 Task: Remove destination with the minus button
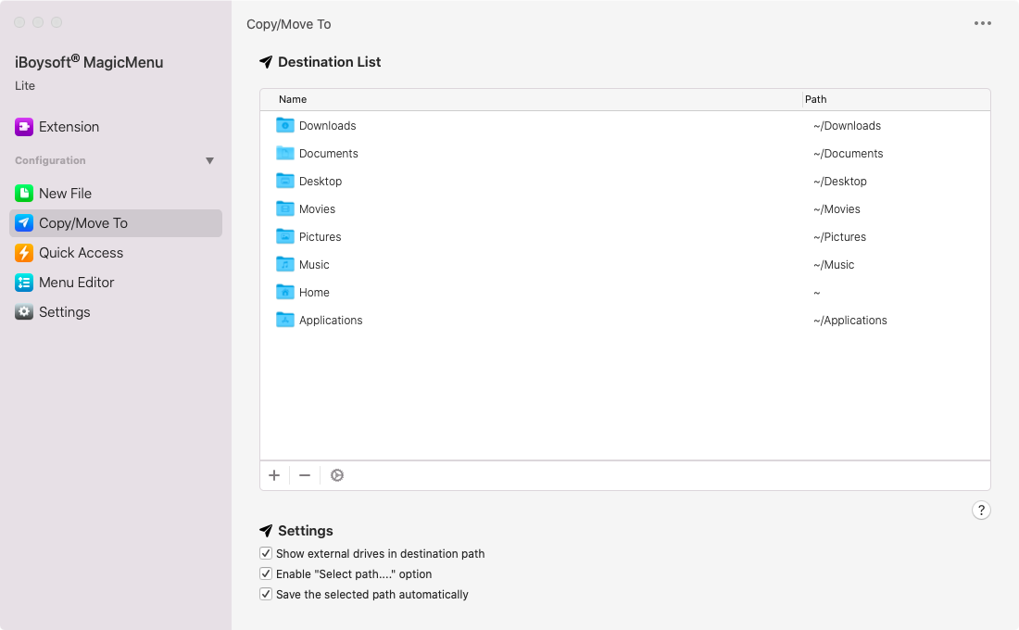point(304,475)
